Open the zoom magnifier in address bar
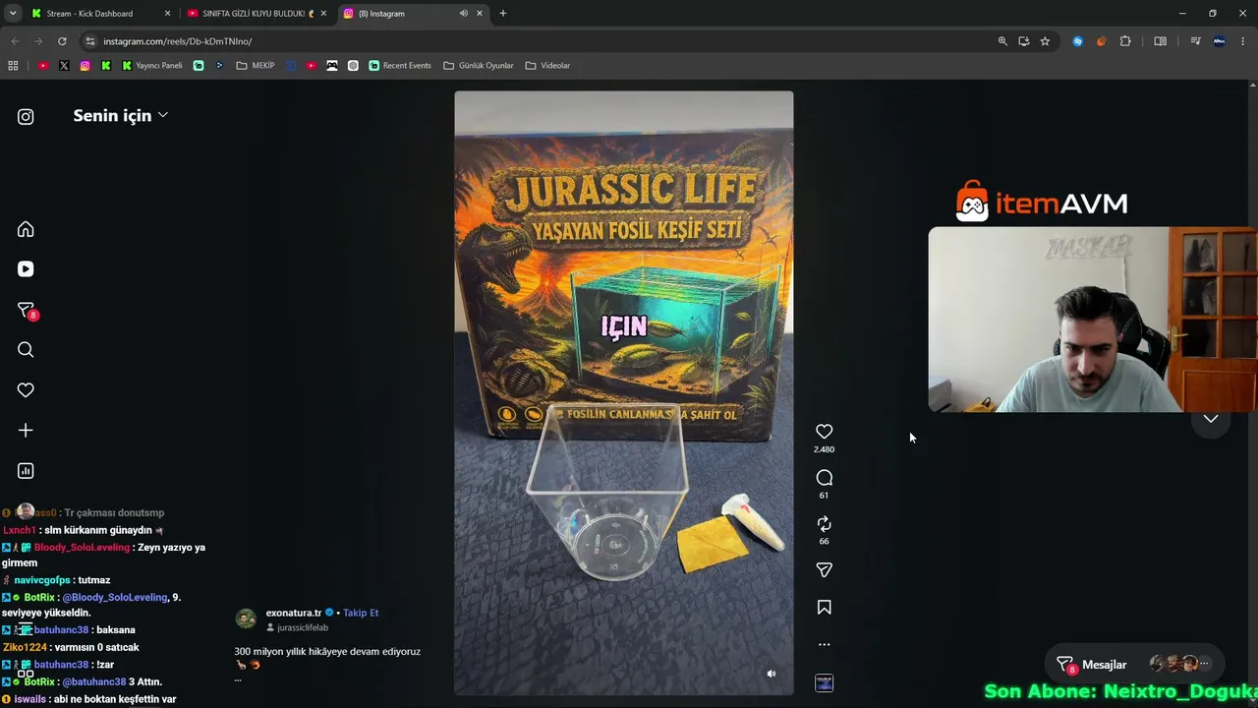This screenshot has width=1258, height=708. pyautogui.click(x=1002, y=41)
